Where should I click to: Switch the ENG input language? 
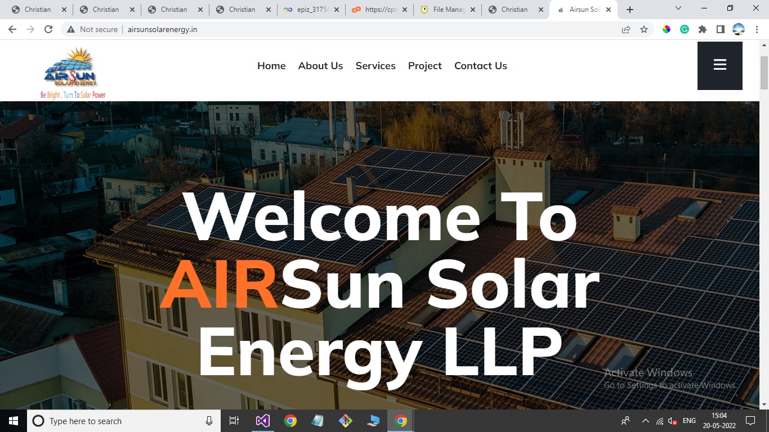coord(689,421)
